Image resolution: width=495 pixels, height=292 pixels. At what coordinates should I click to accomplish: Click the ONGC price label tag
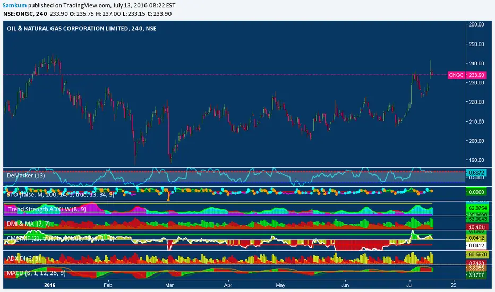click(x=456, y=75)
